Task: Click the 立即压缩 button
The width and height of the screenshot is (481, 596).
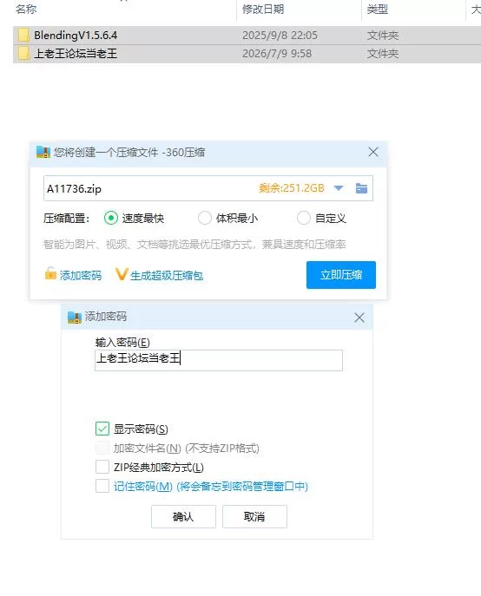Action: coord(341,275)
